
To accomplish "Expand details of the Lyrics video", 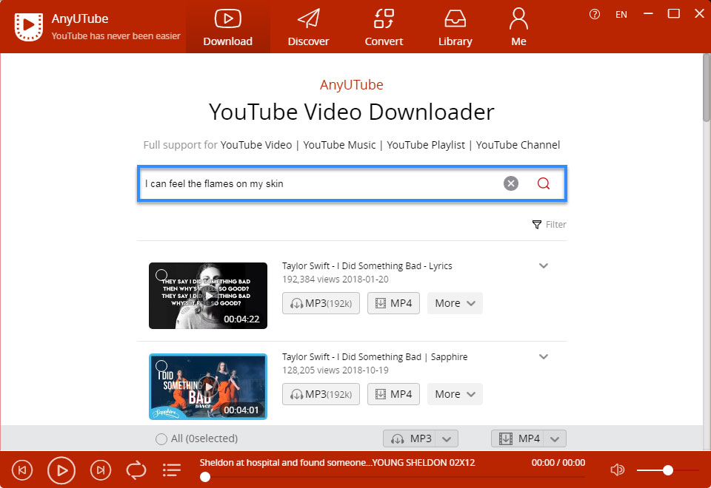I will click(543, 265).
